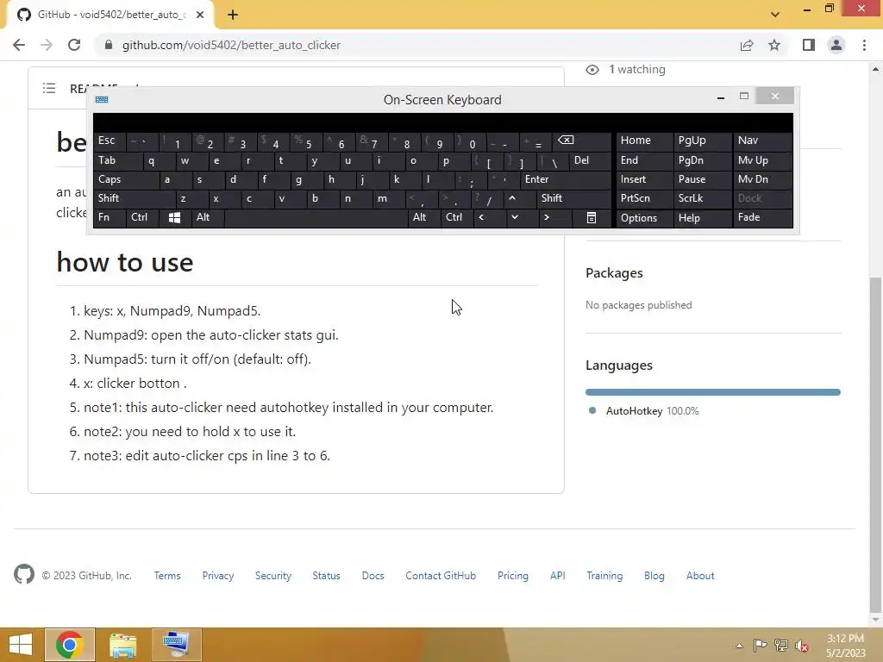Click the Options key on keyboard

[645, 218]
